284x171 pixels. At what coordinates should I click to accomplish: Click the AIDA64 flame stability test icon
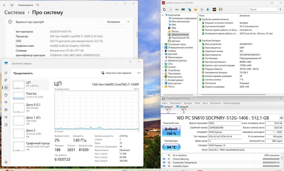[x=196, y=9]
